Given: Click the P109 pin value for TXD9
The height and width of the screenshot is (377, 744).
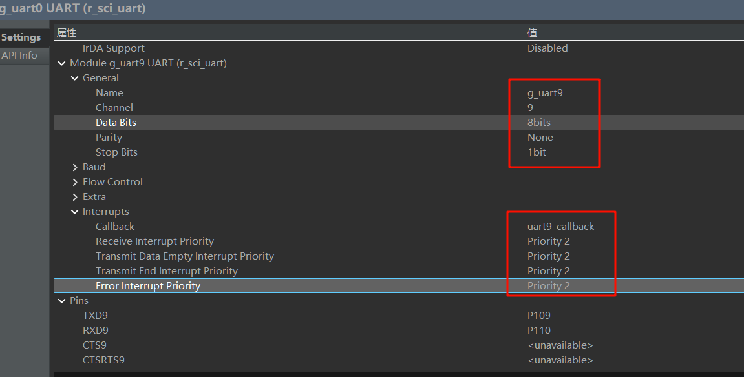Looking at the screenshot, I should [x=539, y=316].
